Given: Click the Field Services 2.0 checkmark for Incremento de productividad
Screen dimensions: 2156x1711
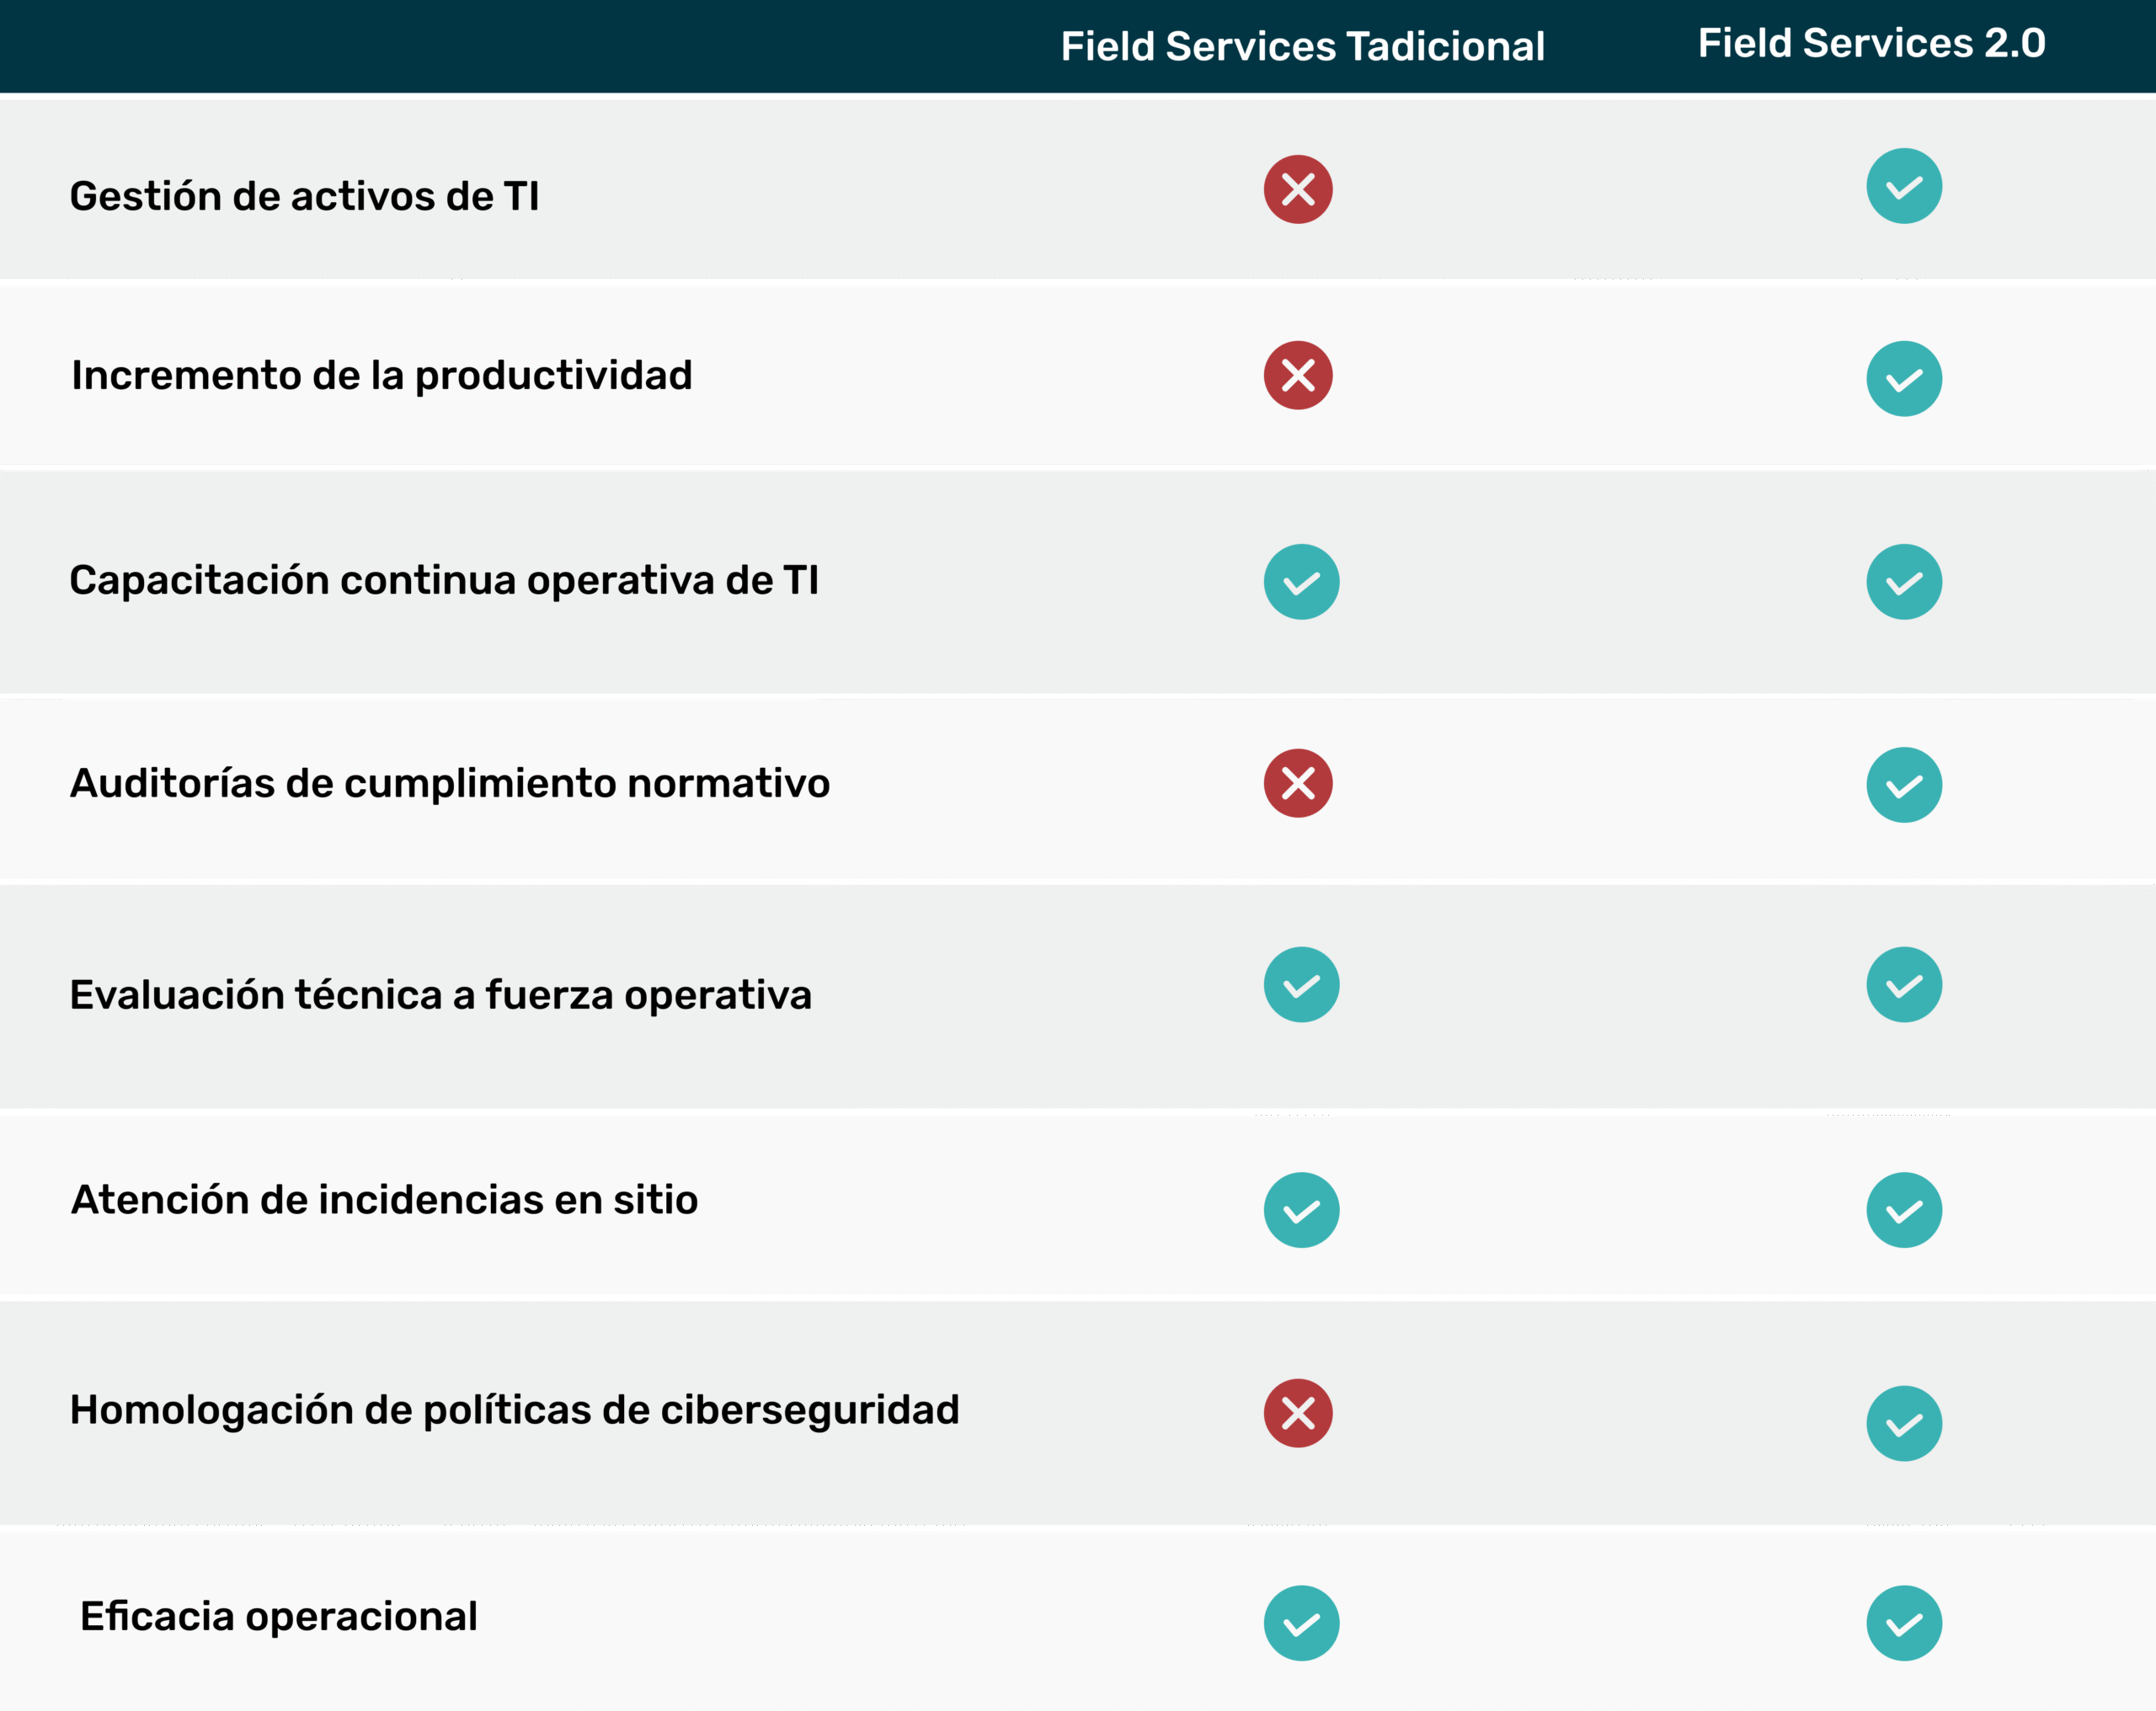Looking at the screenshot, I should 1904,379.
